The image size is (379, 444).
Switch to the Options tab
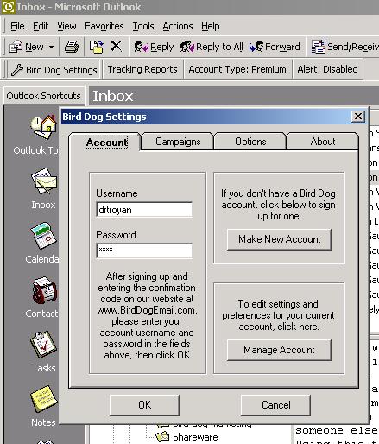250,142
